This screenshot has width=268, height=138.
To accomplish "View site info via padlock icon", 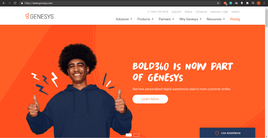I will (x=22, y=3).
